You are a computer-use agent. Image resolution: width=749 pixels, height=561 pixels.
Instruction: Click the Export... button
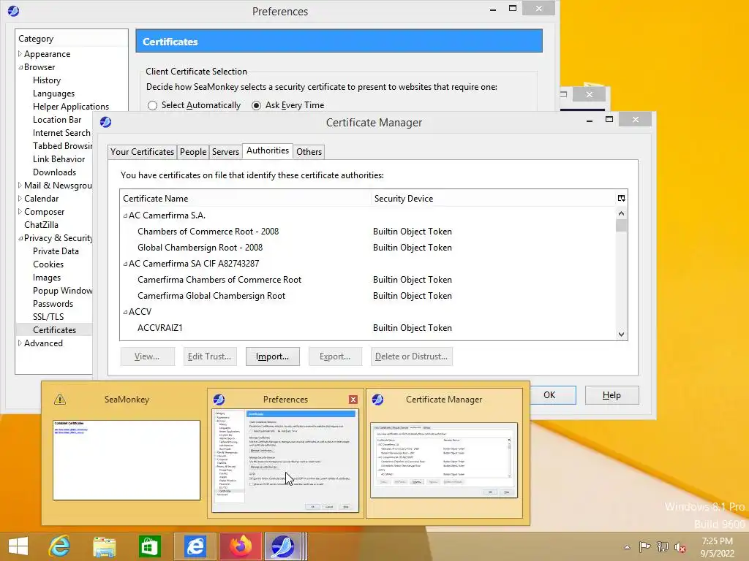pyautogui.click(x=335, y=356)
